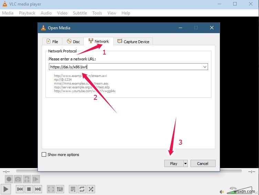Open the Playback menu

[x=27, y=13]
